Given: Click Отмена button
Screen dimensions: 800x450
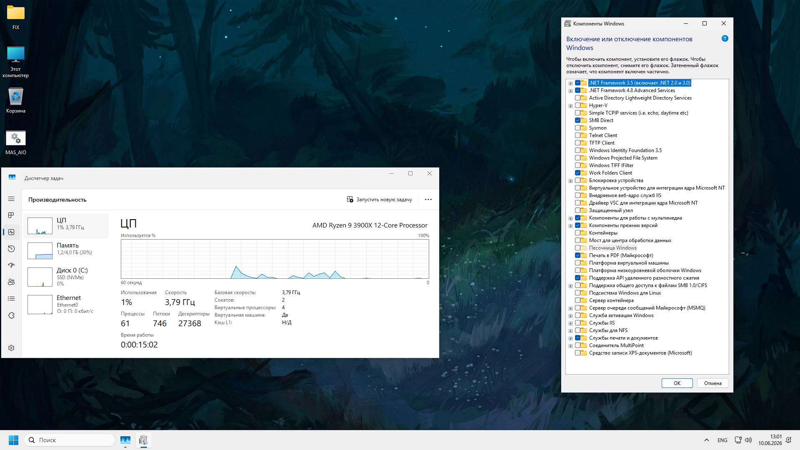Looking at the screenshot, I should (x=712, y=383).
